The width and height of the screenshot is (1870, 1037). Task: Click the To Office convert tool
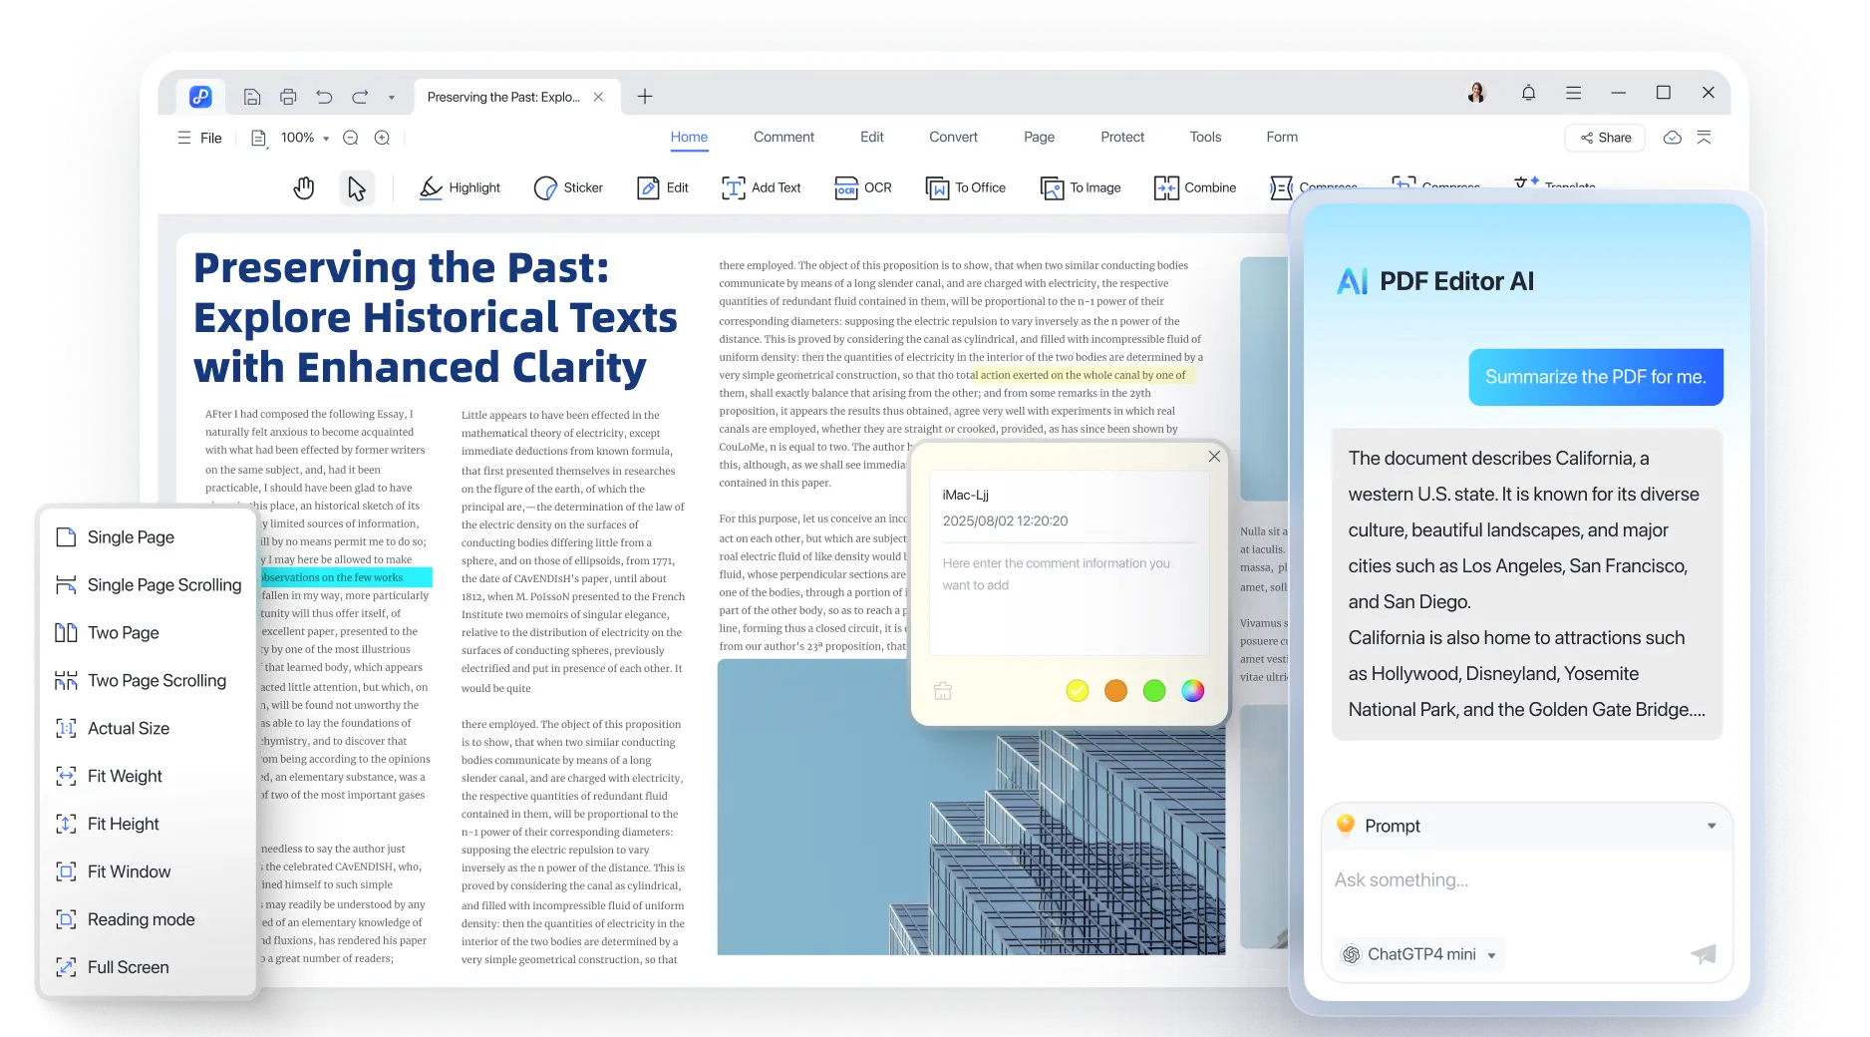(965, 187)
